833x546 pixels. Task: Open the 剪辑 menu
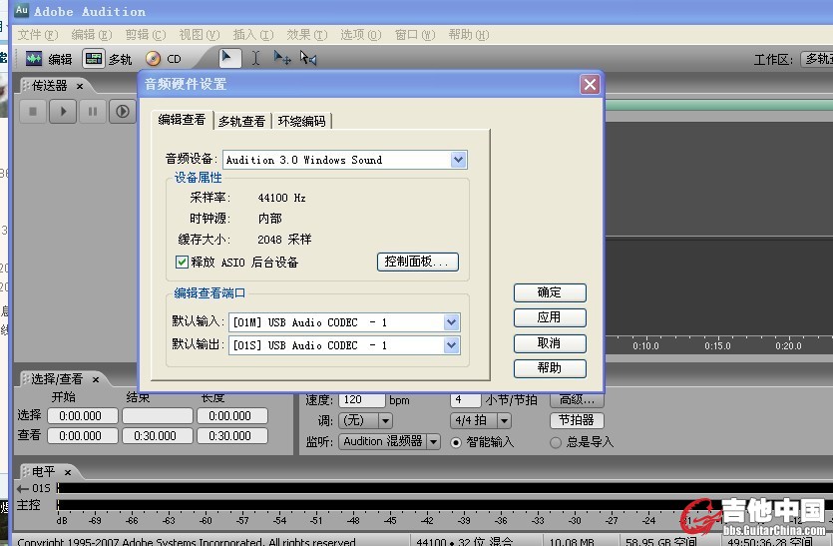pyautogui.click(x=146, y=35)
